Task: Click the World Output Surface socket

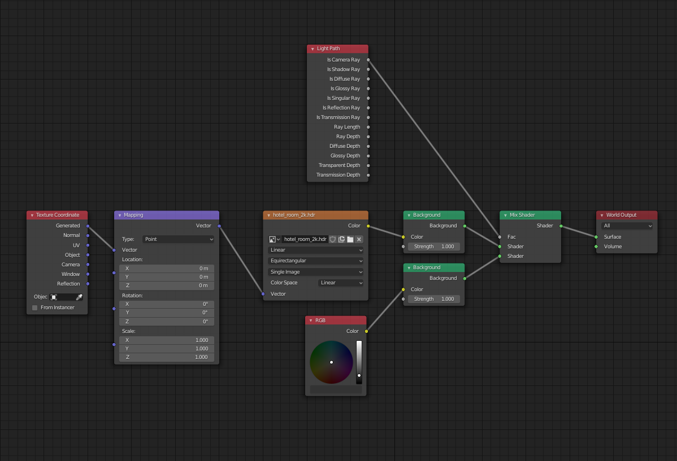Action: click(x=596, y=237)
